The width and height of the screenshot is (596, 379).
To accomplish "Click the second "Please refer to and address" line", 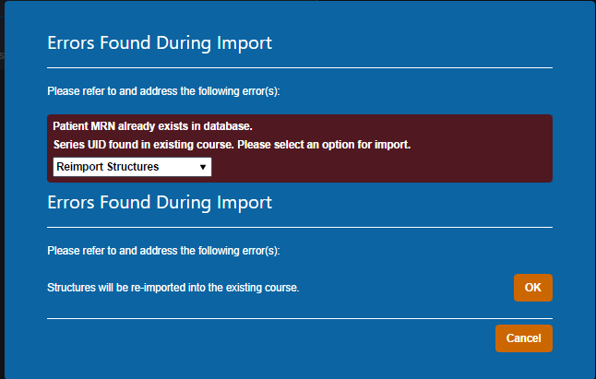I will tap(163, 250).
